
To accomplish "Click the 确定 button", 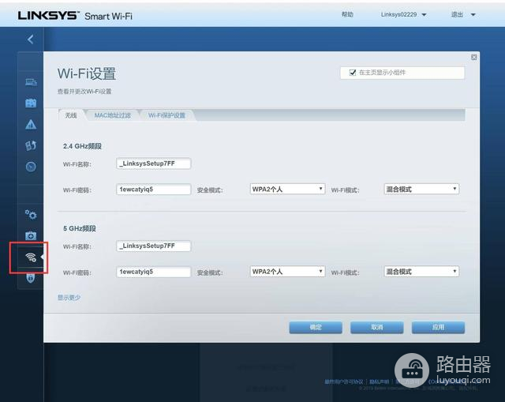I will pyautogui.click(x=316, y=327).
